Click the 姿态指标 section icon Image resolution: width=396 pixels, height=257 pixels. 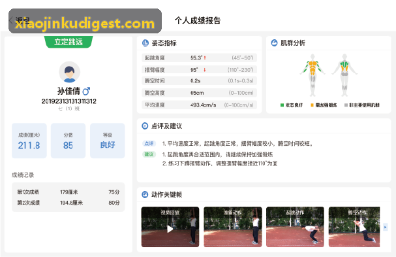coord(145,43)
